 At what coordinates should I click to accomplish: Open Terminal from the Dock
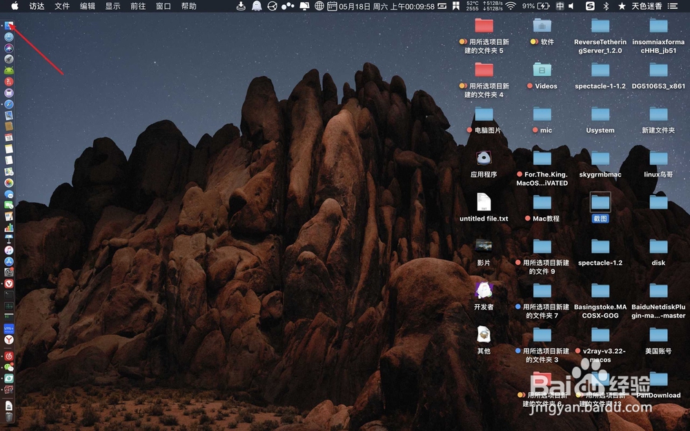tap(9, 294)
